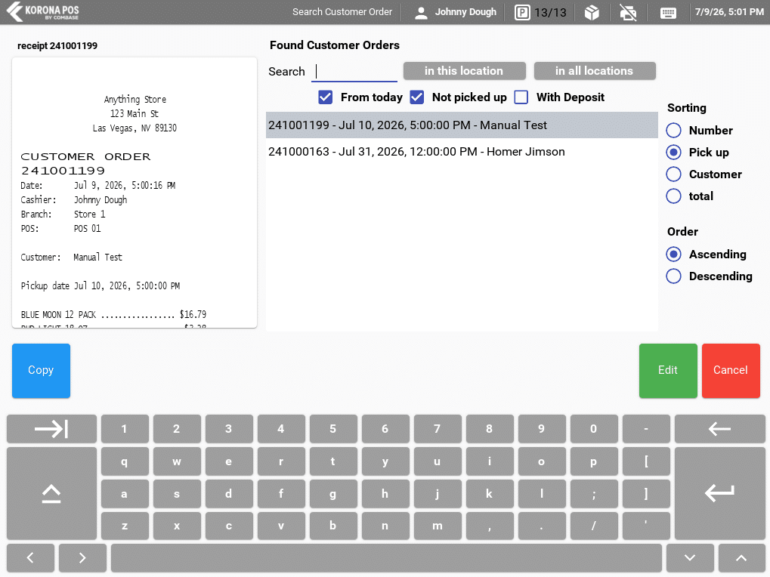Tap the Backspace arrow key
The width and height of the screenshot is (770, 577).
(719, 429)
